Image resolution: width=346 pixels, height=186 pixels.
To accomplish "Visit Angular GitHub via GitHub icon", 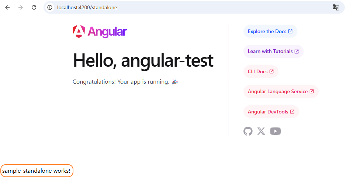I will coord(248,131).
